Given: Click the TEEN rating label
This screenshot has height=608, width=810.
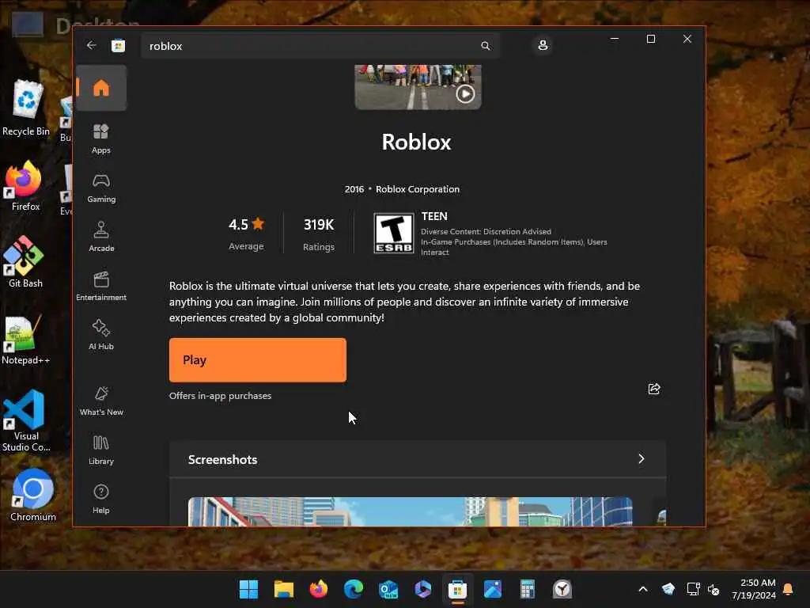Looking at the screenshot, I should pyautogui.click(x=434, y=216).
